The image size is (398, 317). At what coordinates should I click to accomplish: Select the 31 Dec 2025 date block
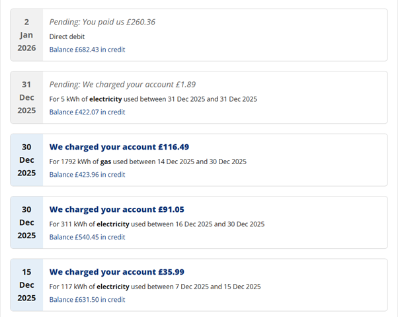click(26, 97)
